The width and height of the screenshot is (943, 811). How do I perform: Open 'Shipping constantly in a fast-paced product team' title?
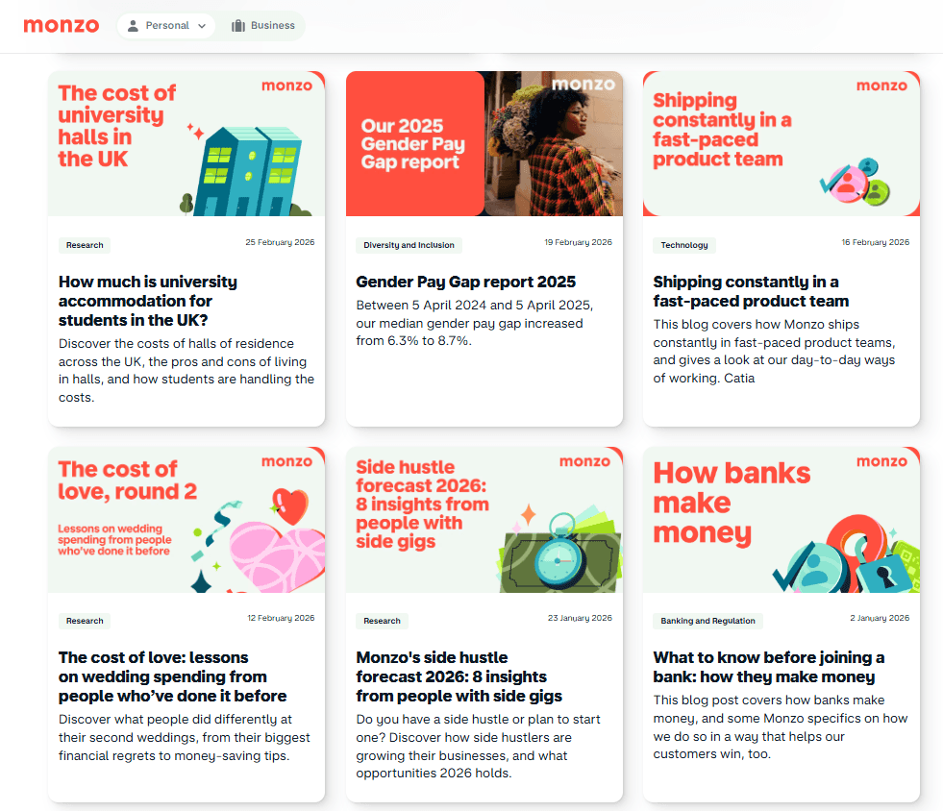751,291
